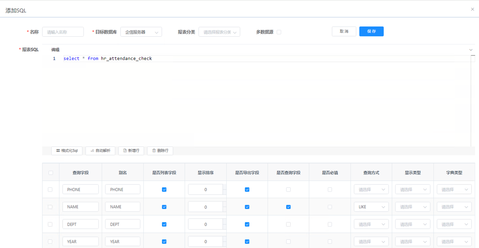This screenshot has height=248, width=479.
Task: Check 是否查询字段 for the DEPT row
Action: pyautogui.click(x=288, y=224)
